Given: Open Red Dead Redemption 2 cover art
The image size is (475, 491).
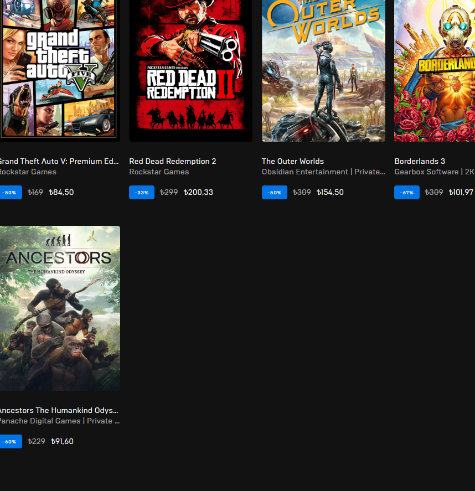Looking at the screenshot, I should click(190, 71).
